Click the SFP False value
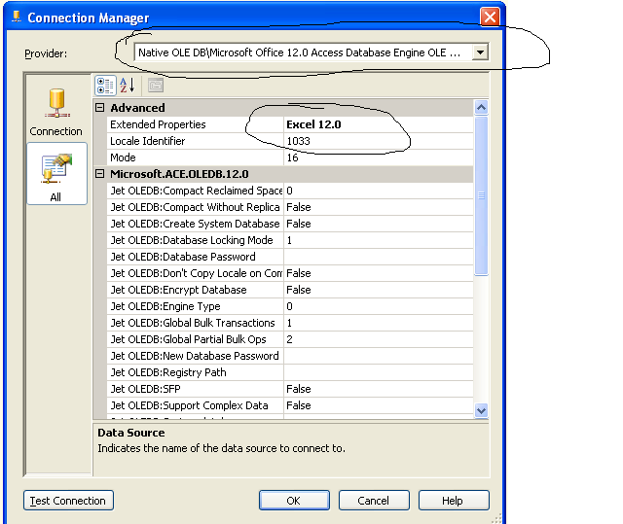Screen dimensions: 623x524 click(379, 389)
